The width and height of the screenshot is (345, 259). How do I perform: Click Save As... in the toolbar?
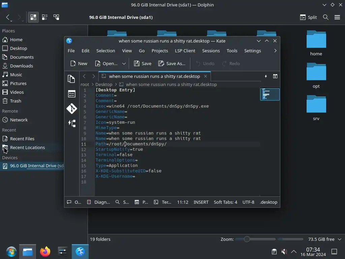pos(172,64)
